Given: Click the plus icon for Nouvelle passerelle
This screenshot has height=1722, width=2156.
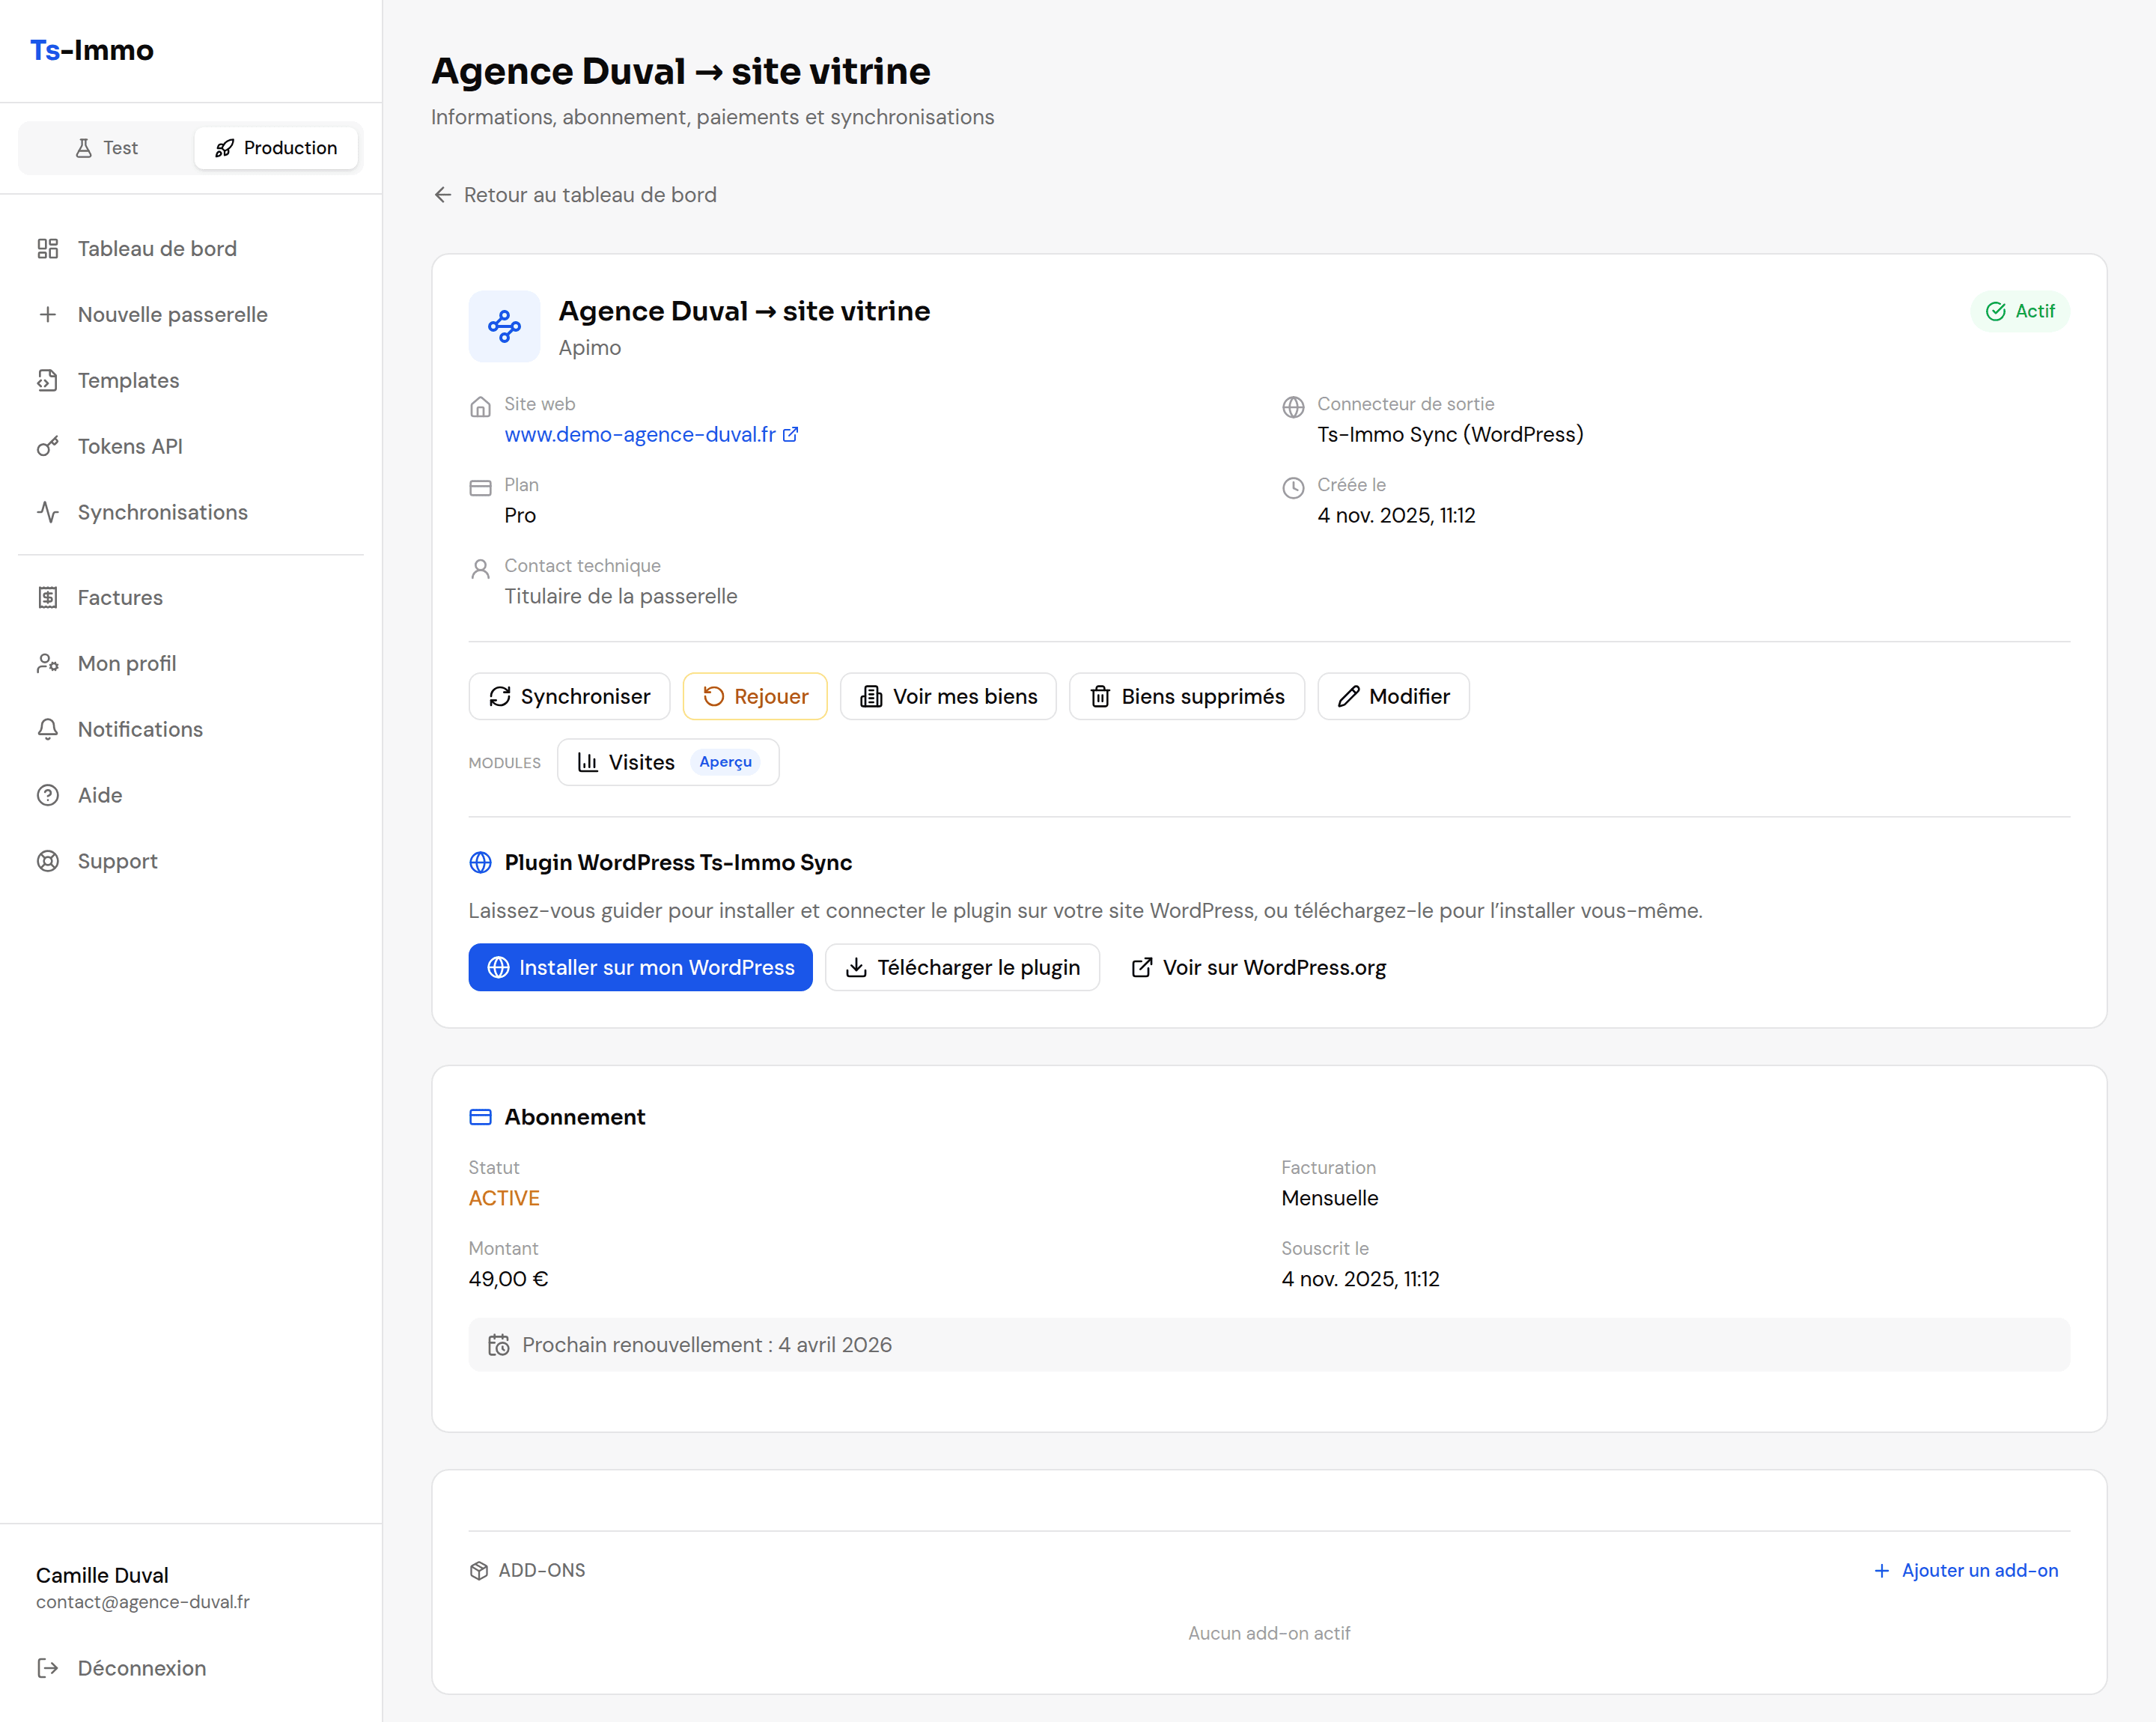Looking at the screenshot, I should (48, 314).
